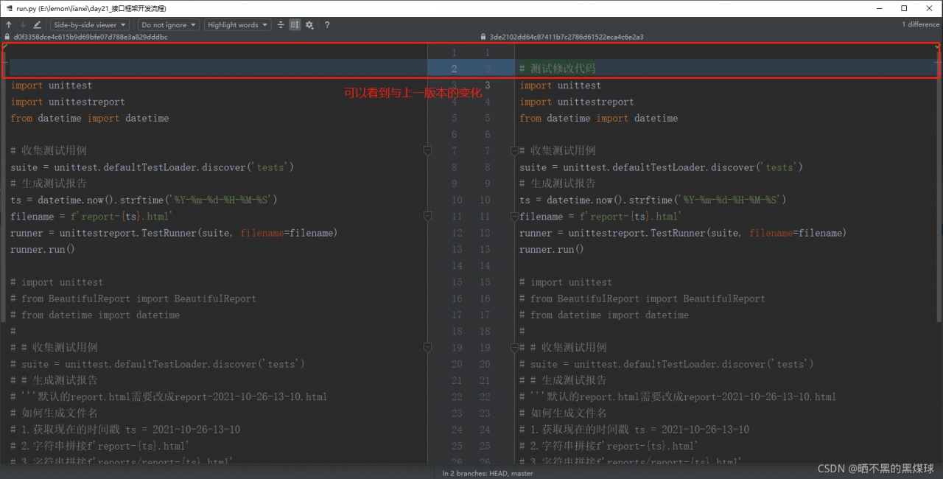Collapse left pane fold marker at line 19
The width and height of the screenshot is (943, 479).
427,348
